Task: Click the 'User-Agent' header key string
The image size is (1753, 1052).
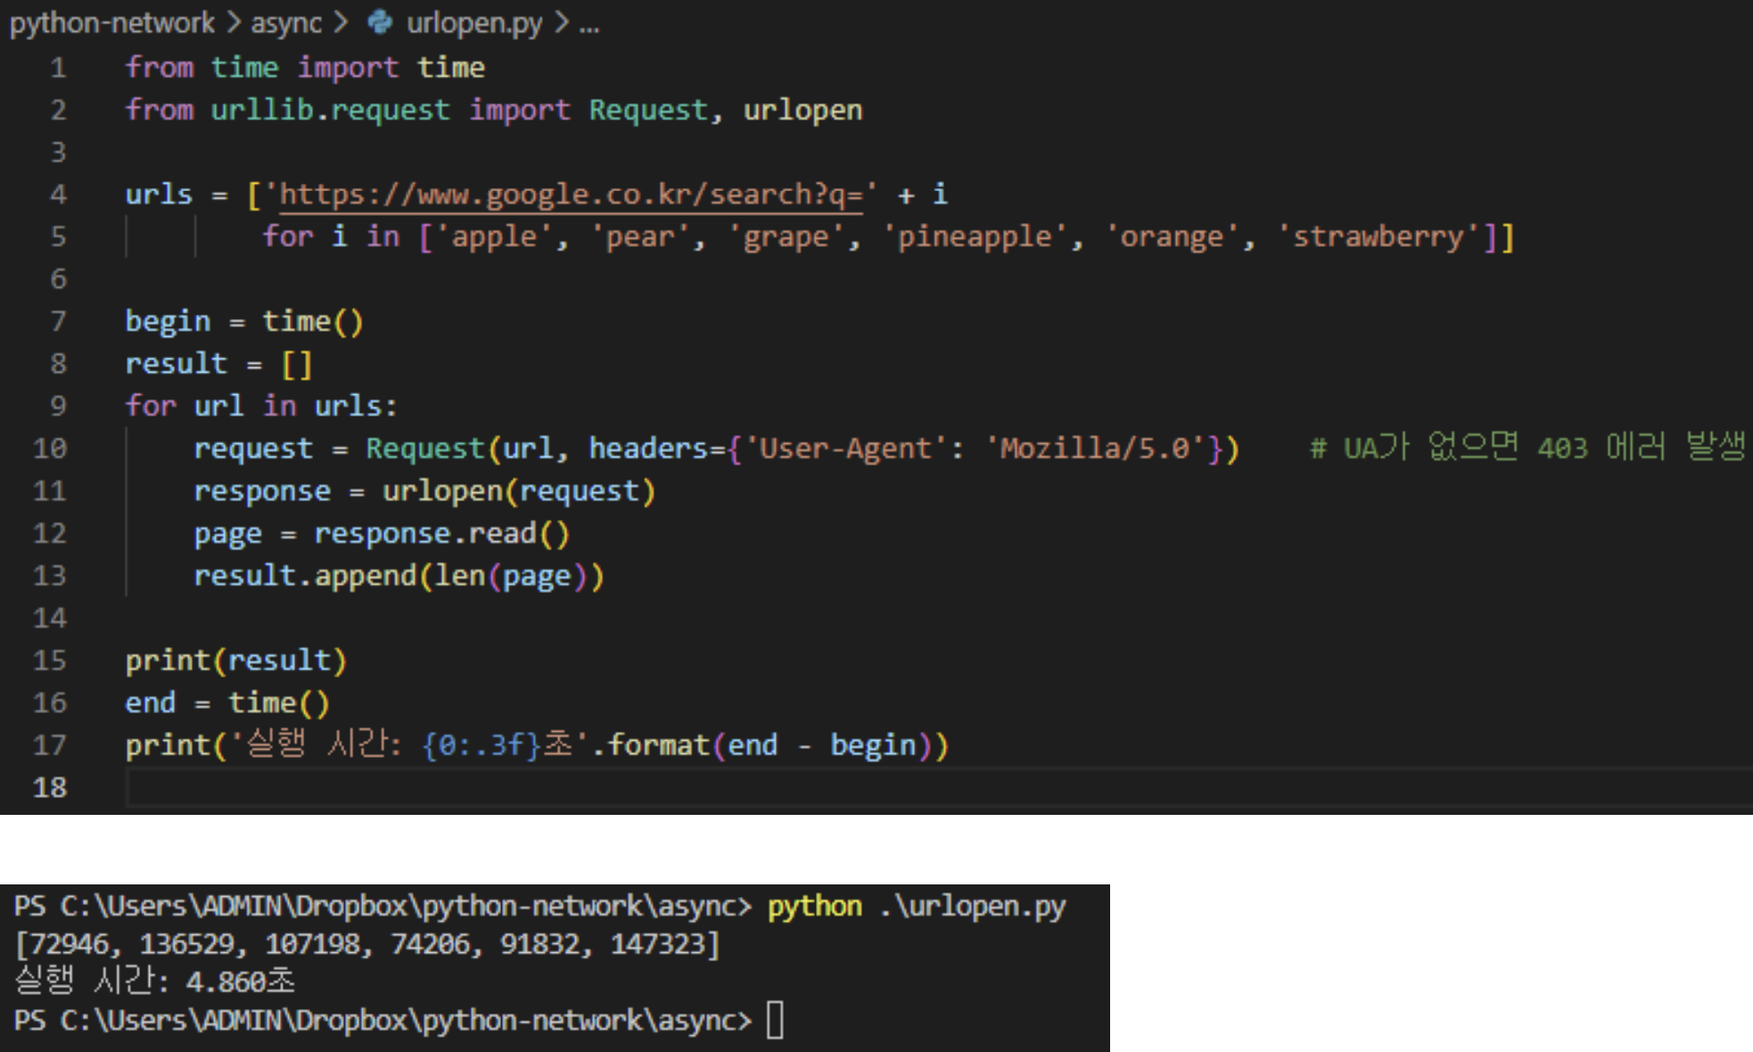Action: click(844, 448)
